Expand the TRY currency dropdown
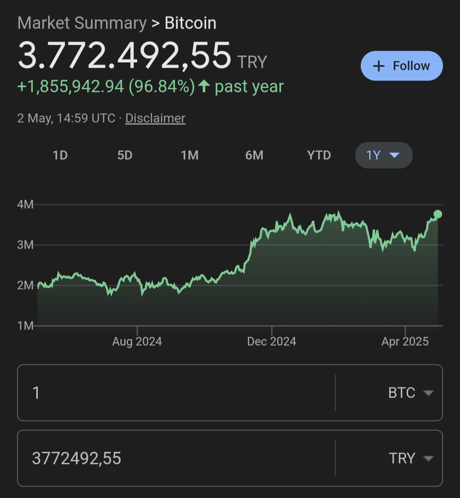Viewport: 460px width, 498px height. point(428,458)
